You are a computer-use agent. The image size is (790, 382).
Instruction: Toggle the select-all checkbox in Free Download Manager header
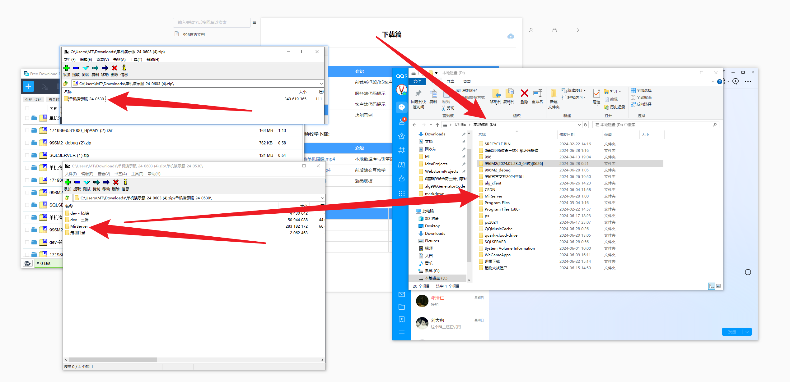pos(27,108)
